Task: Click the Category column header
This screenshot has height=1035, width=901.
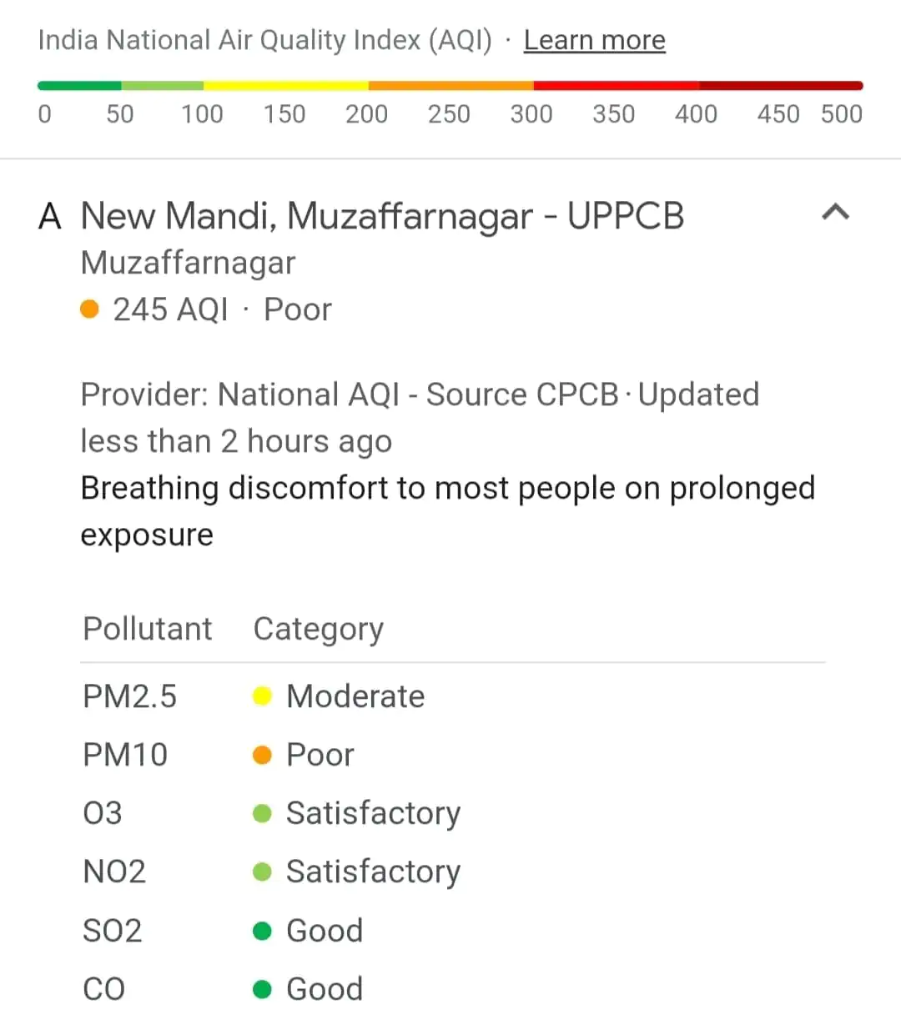Action: click(x=318, y=629)
